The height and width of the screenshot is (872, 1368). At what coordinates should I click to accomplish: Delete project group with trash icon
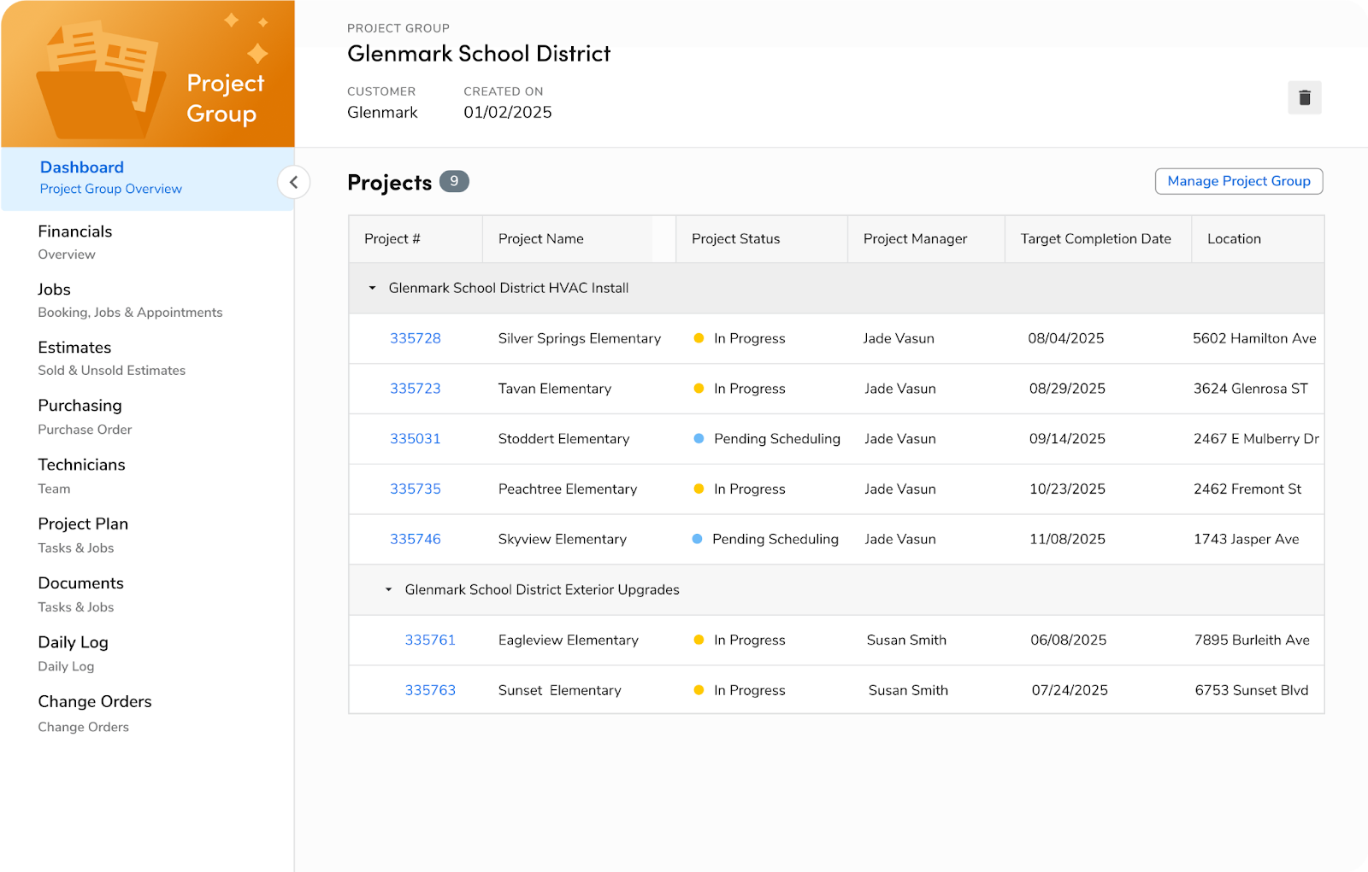pos(1305,97)
